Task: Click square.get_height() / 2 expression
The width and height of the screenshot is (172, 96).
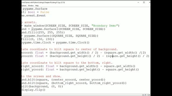Action: pos(128,56)
